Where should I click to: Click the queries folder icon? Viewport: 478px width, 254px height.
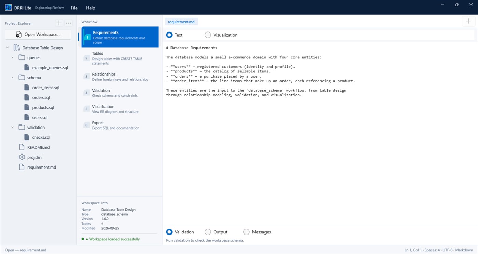(22, 57)
